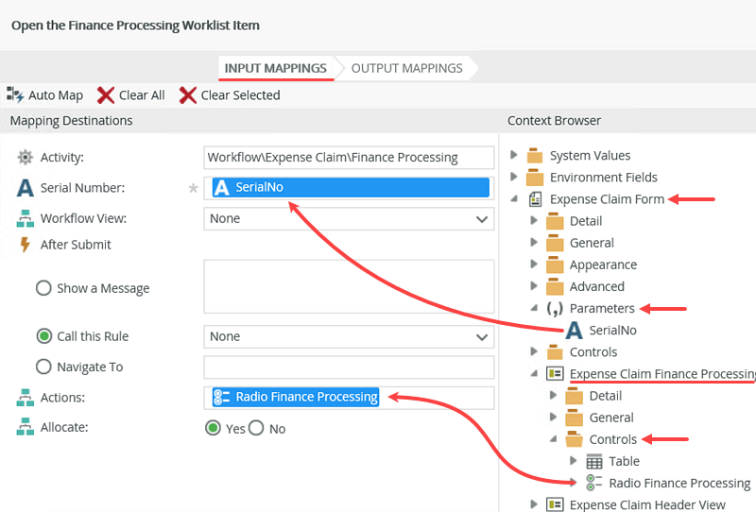
Task: Set Allocate to No
Action: point(256,428)
